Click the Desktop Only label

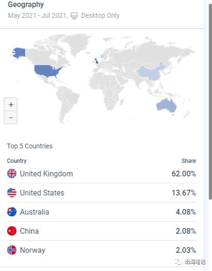tap(100, 15)
